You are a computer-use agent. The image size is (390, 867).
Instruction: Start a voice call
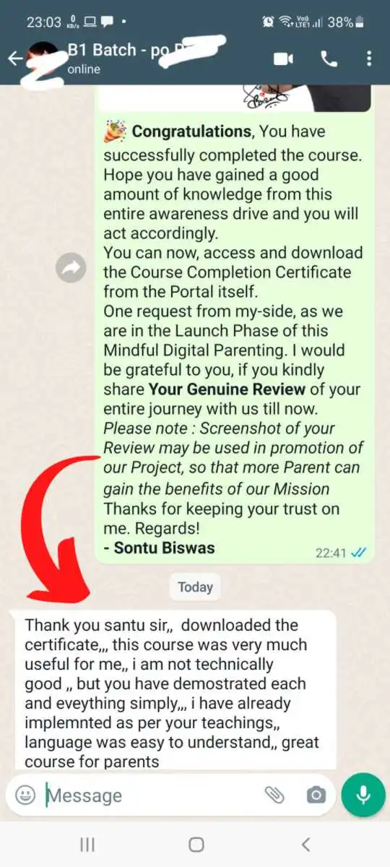329,59
